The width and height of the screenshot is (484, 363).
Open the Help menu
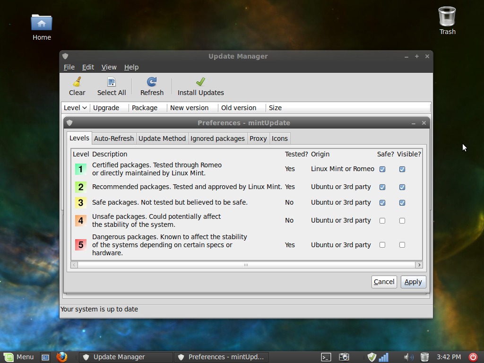[x=131, y=67]
